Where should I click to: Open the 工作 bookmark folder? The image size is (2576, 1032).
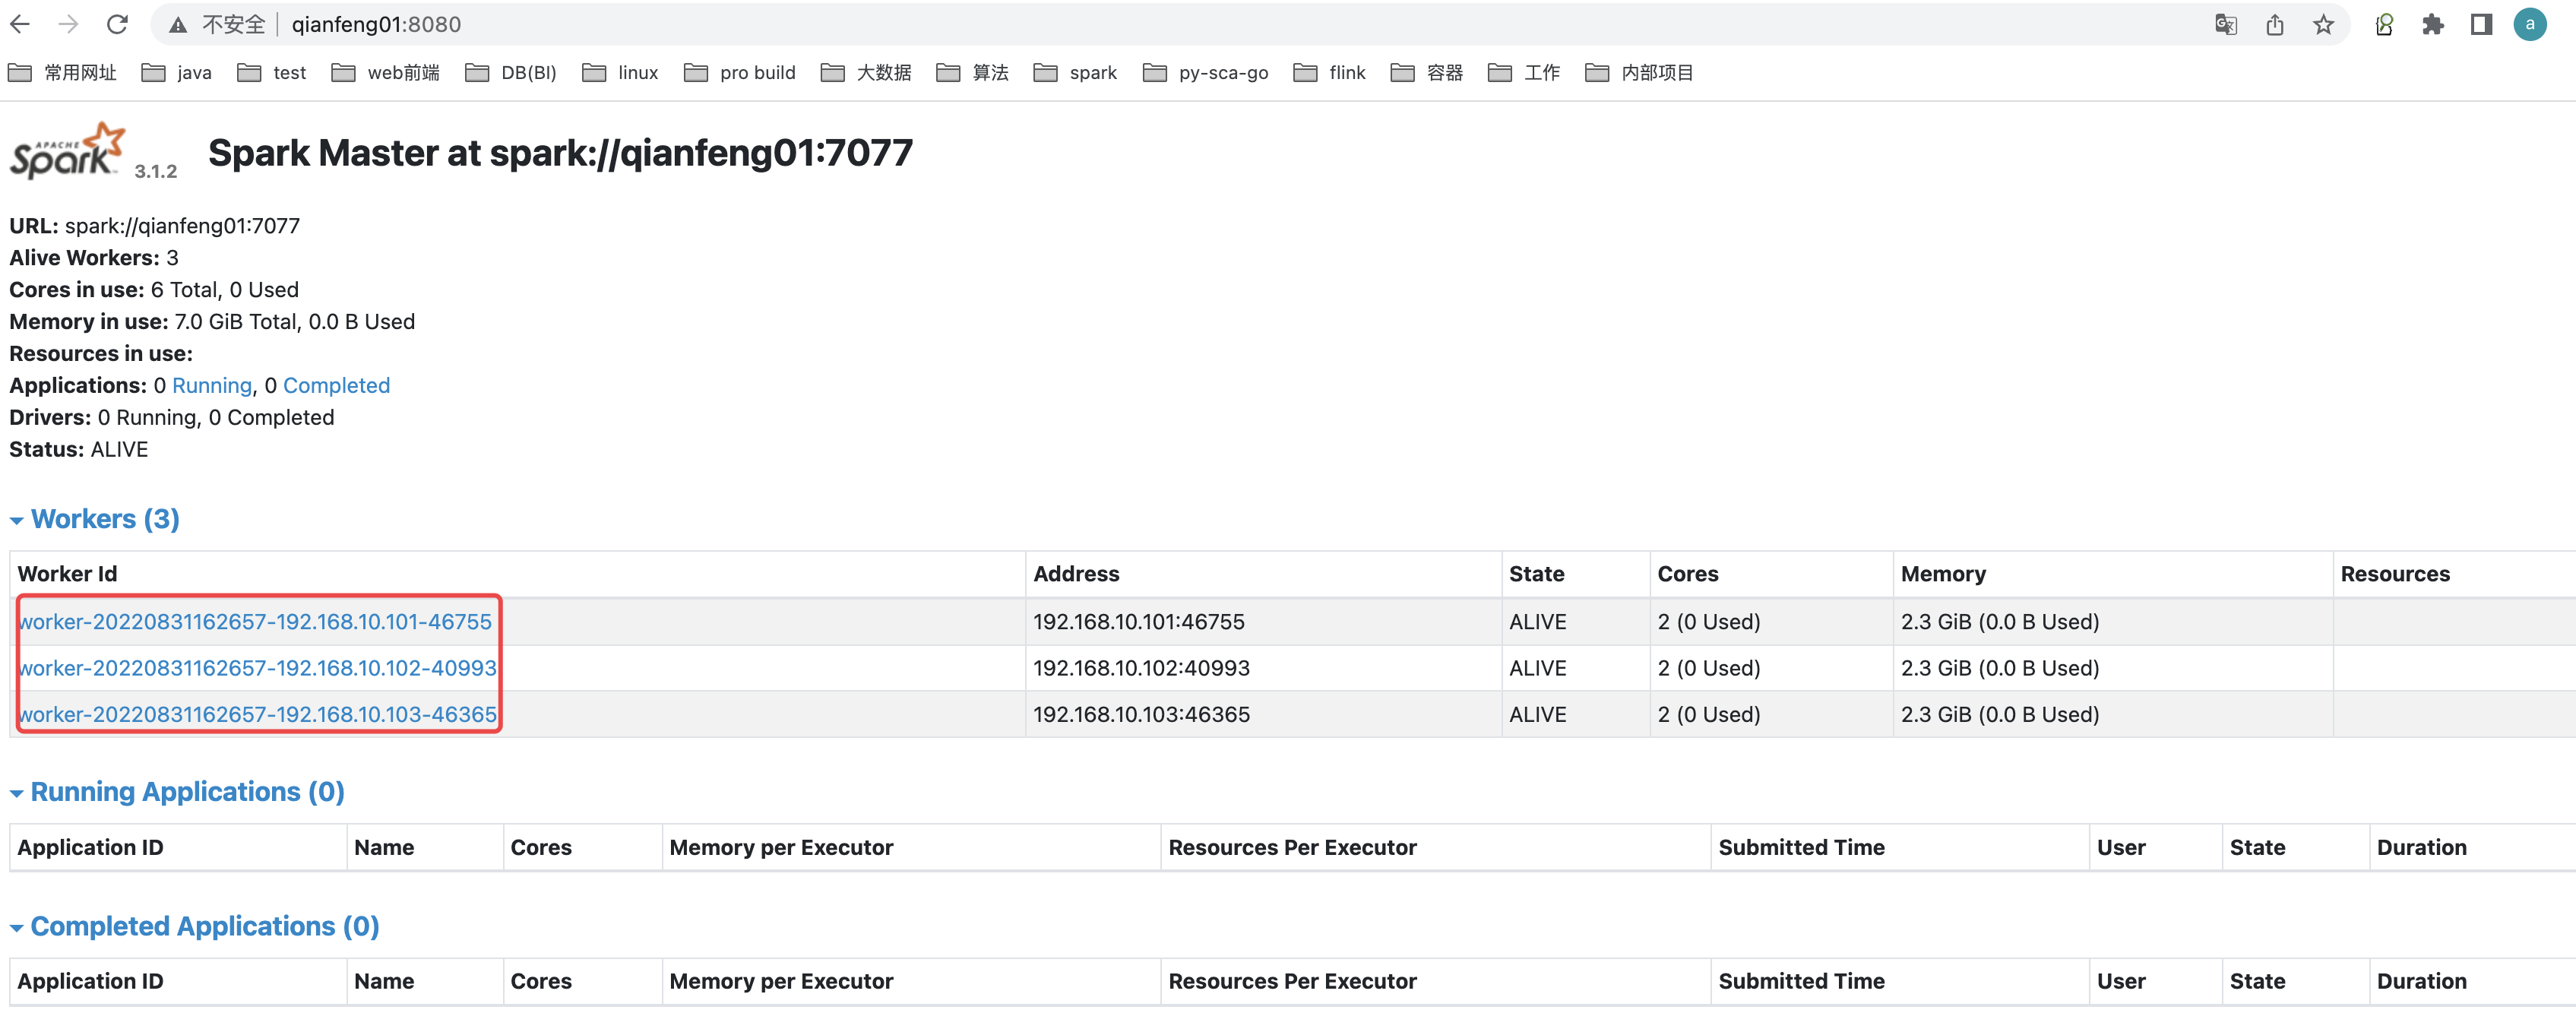point(1524,73)
